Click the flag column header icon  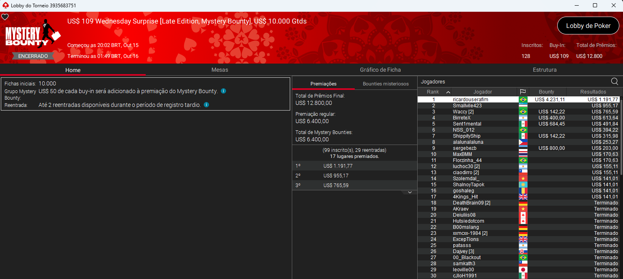[523, 92]
